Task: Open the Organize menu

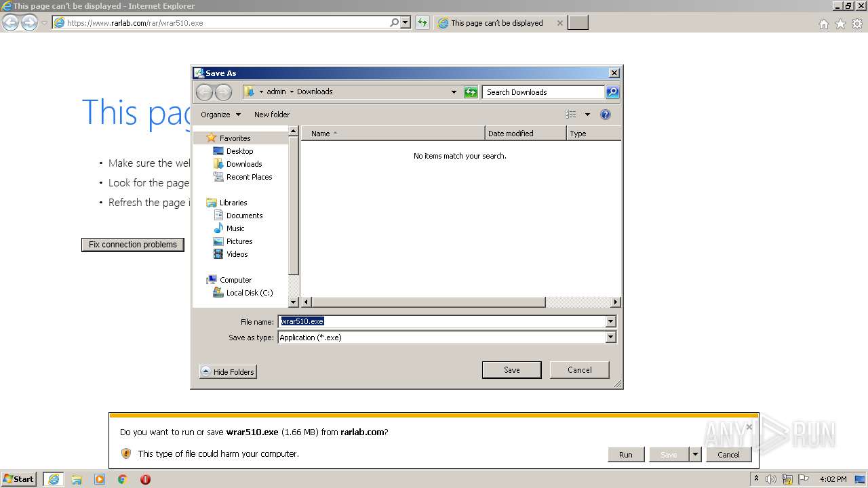Action: pyautogui.click(x=220, y=115)
